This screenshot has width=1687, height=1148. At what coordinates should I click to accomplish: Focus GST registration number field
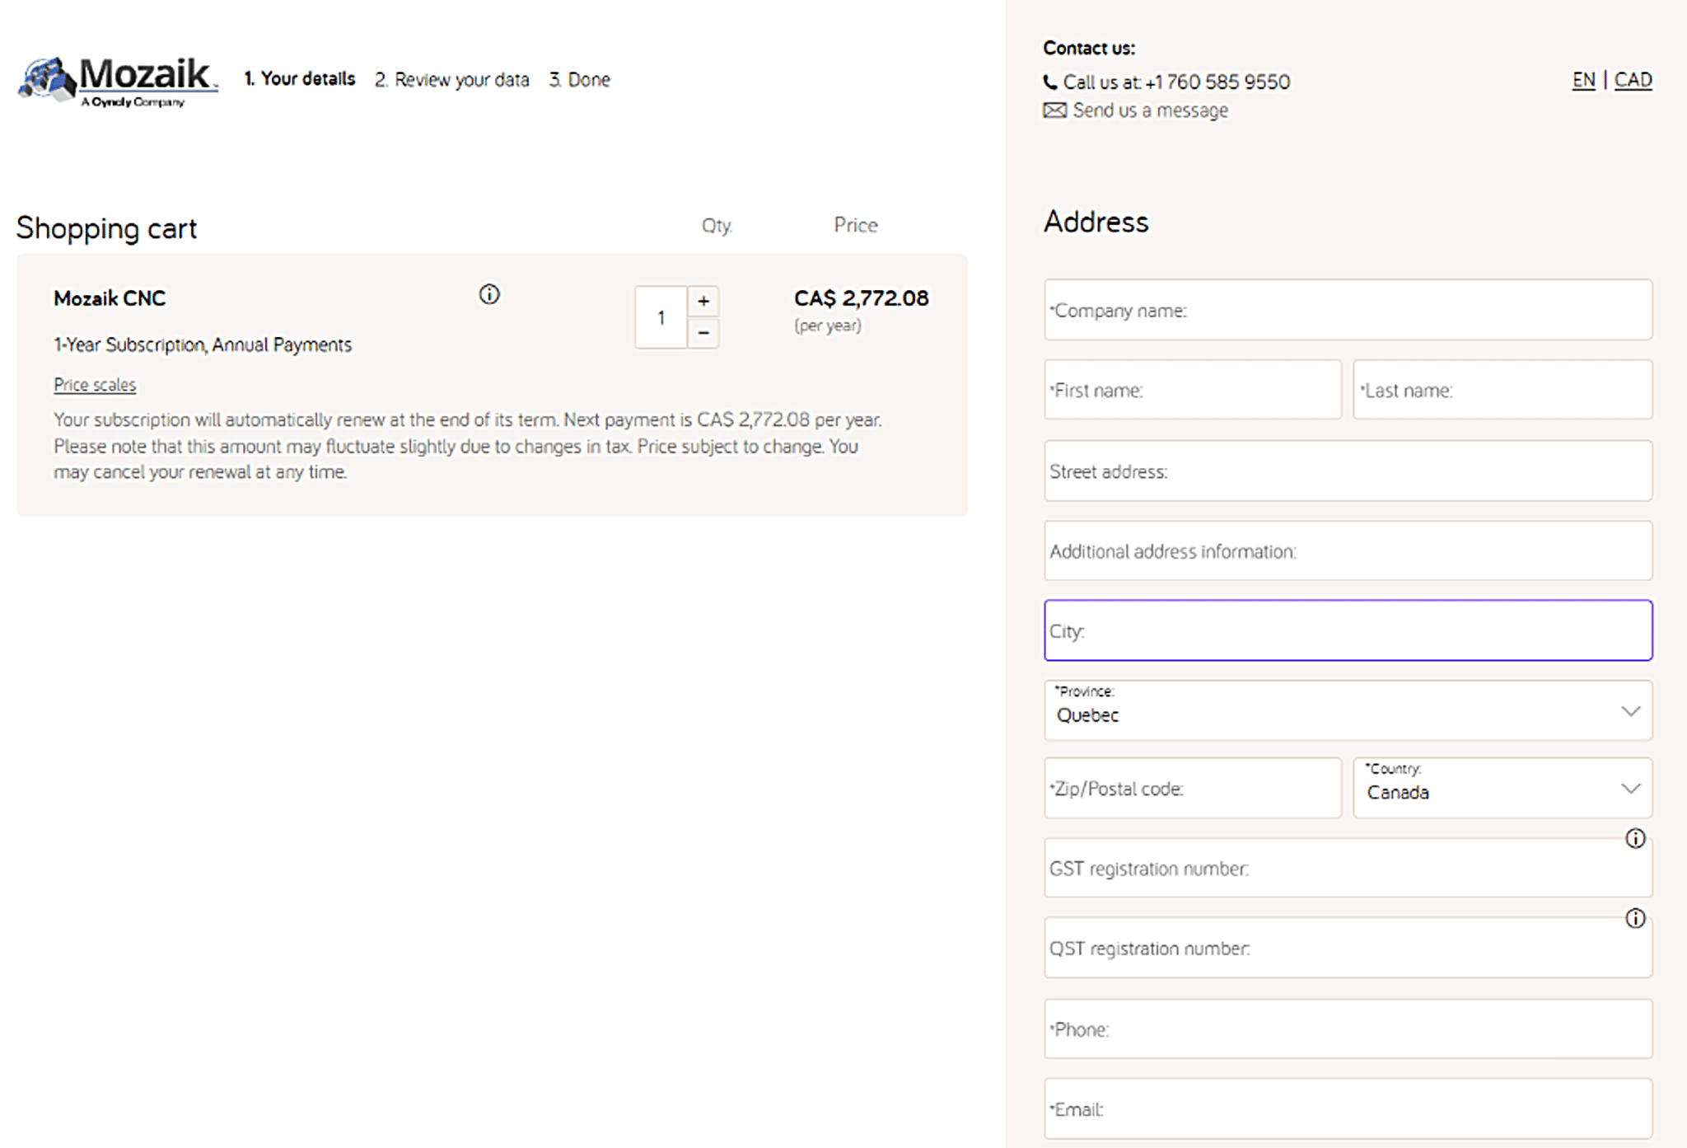[1348, 868]
